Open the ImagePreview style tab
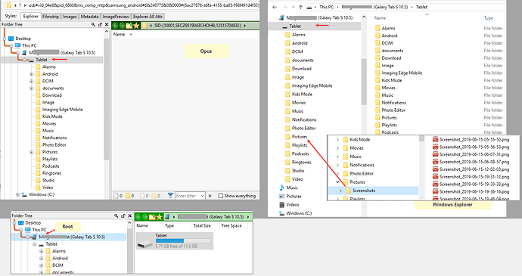Image resolution: width=522 pixels, height=276 pixels. click(x=116, y=17)
